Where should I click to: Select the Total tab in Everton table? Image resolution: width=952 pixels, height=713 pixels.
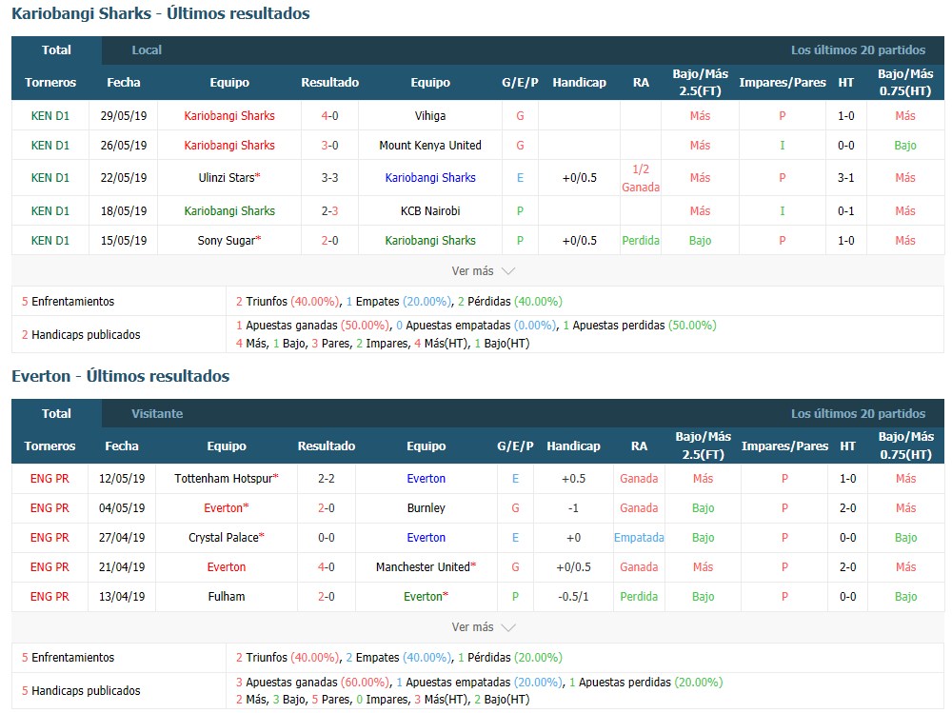click(x=56, y=413)
